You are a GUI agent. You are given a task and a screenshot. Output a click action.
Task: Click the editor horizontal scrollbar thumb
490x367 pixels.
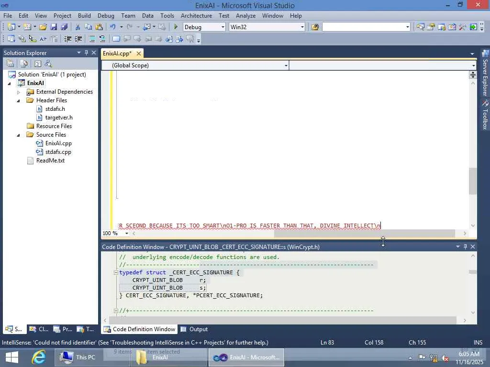point(364,233)
